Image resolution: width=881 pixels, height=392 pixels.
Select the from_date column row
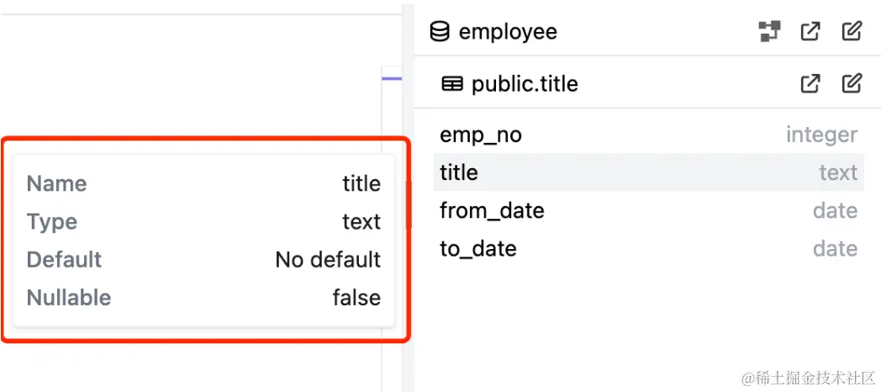pyautogui.click(x=649, y=210)
